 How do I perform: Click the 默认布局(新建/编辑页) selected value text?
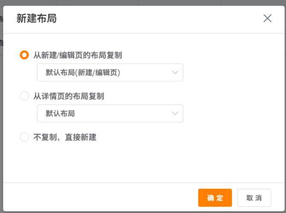(83, 73)
